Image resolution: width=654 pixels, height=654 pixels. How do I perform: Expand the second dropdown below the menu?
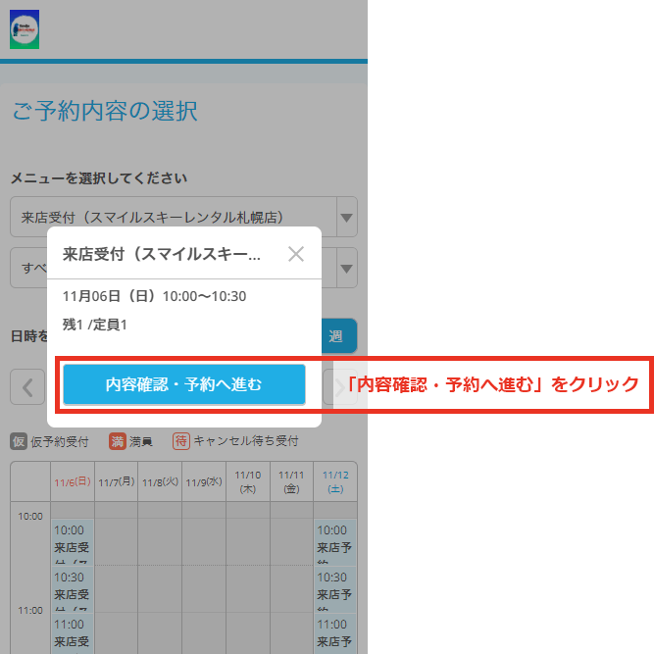[346, 269]
